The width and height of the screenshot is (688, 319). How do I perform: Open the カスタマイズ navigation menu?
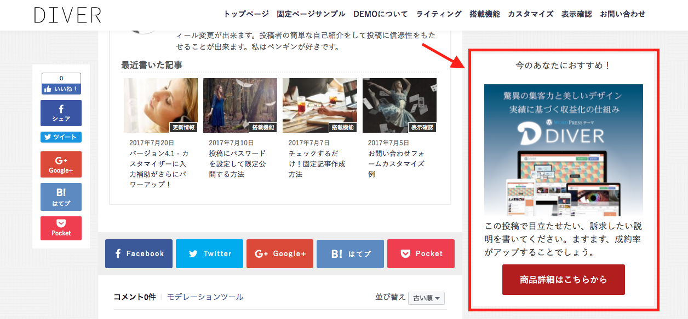pos(530,14)
